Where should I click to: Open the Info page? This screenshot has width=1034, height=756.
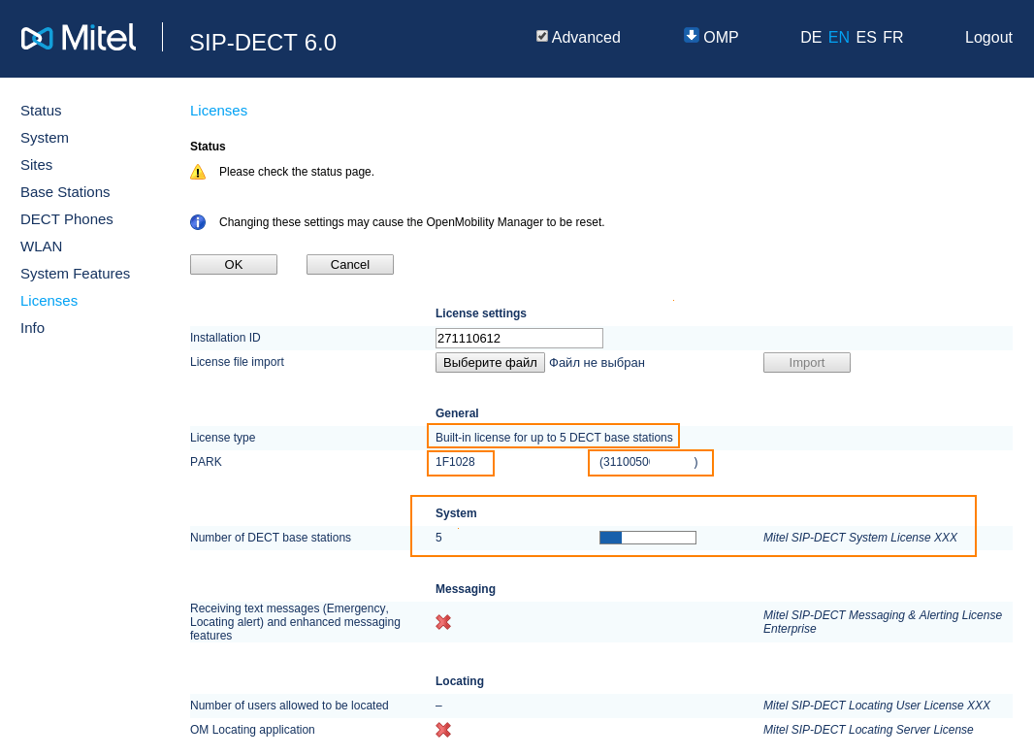click(32, 328)
